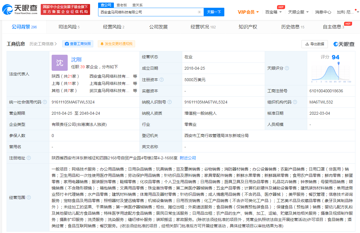The image size is (360, 233).
Task: Open the 司法风险 tab
Action: coord(69,27)
